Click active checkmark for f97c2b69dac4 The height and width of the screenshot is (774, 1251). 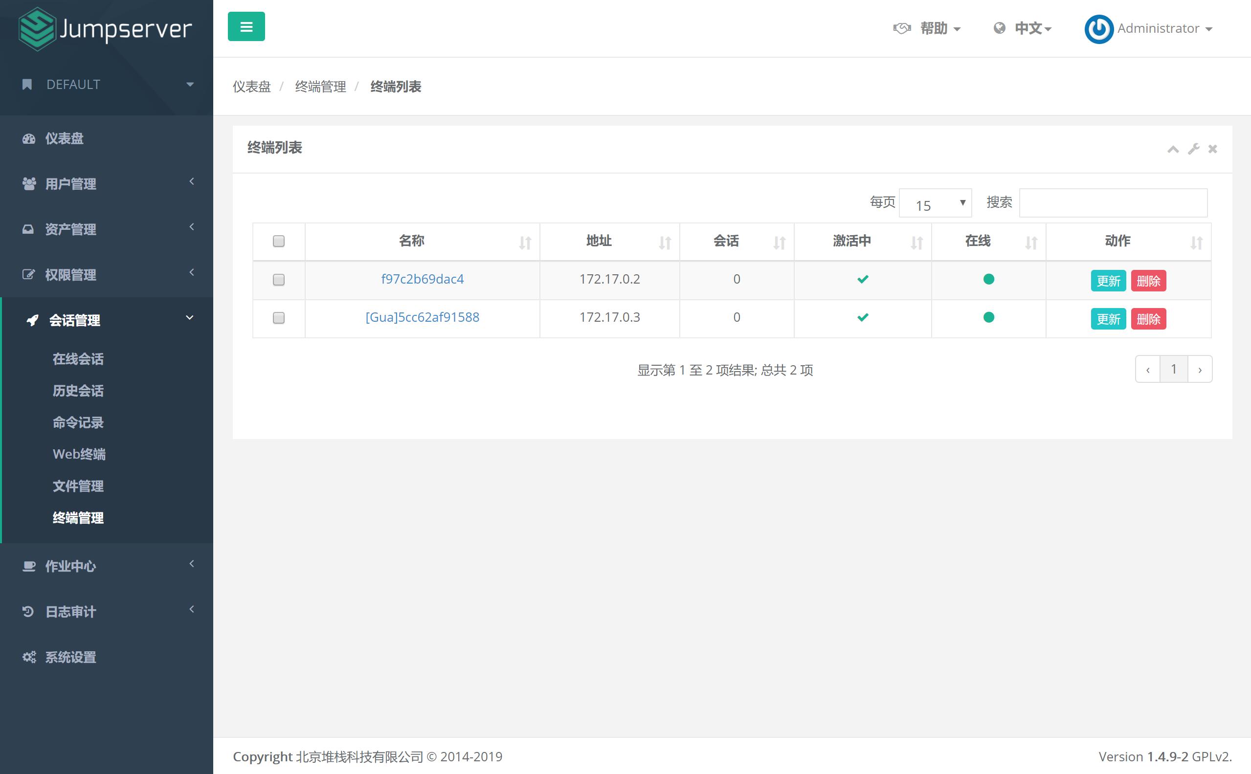tap(863, 279)
